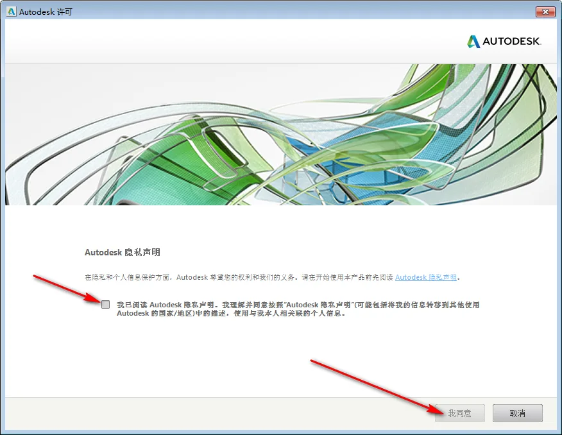Check the privacy statement agreement checkbox

coord(105,305)
